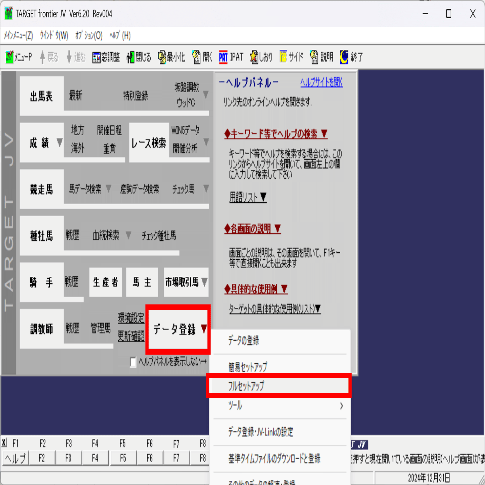The image size is (485, 485).
Task: Click the 出馬表 button
Action: pyautogui.click(x=42, y=96)
